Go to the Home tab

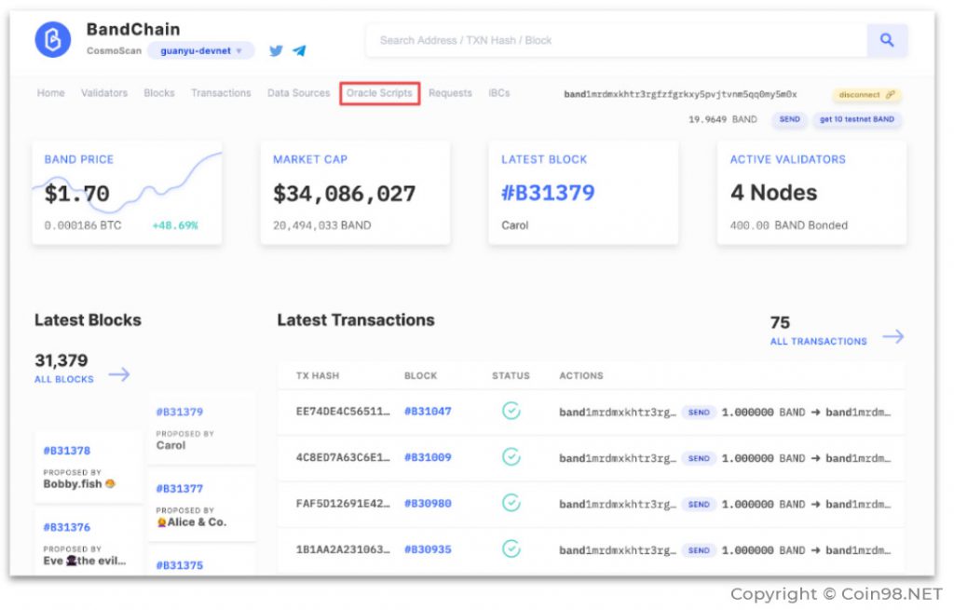pyautogui.click(x=50, y=93)
